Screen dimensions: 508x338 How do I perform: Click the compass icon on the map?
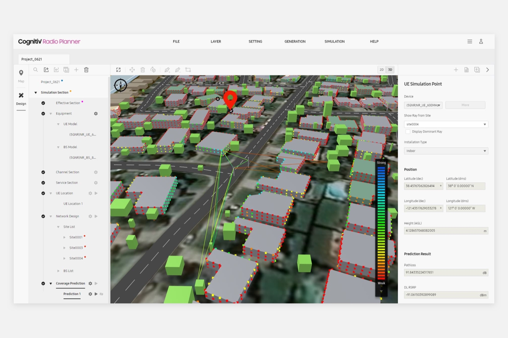[120, 85]
